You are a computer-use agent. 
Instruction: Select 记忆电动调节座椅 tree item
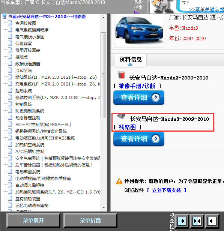[32, 205]
